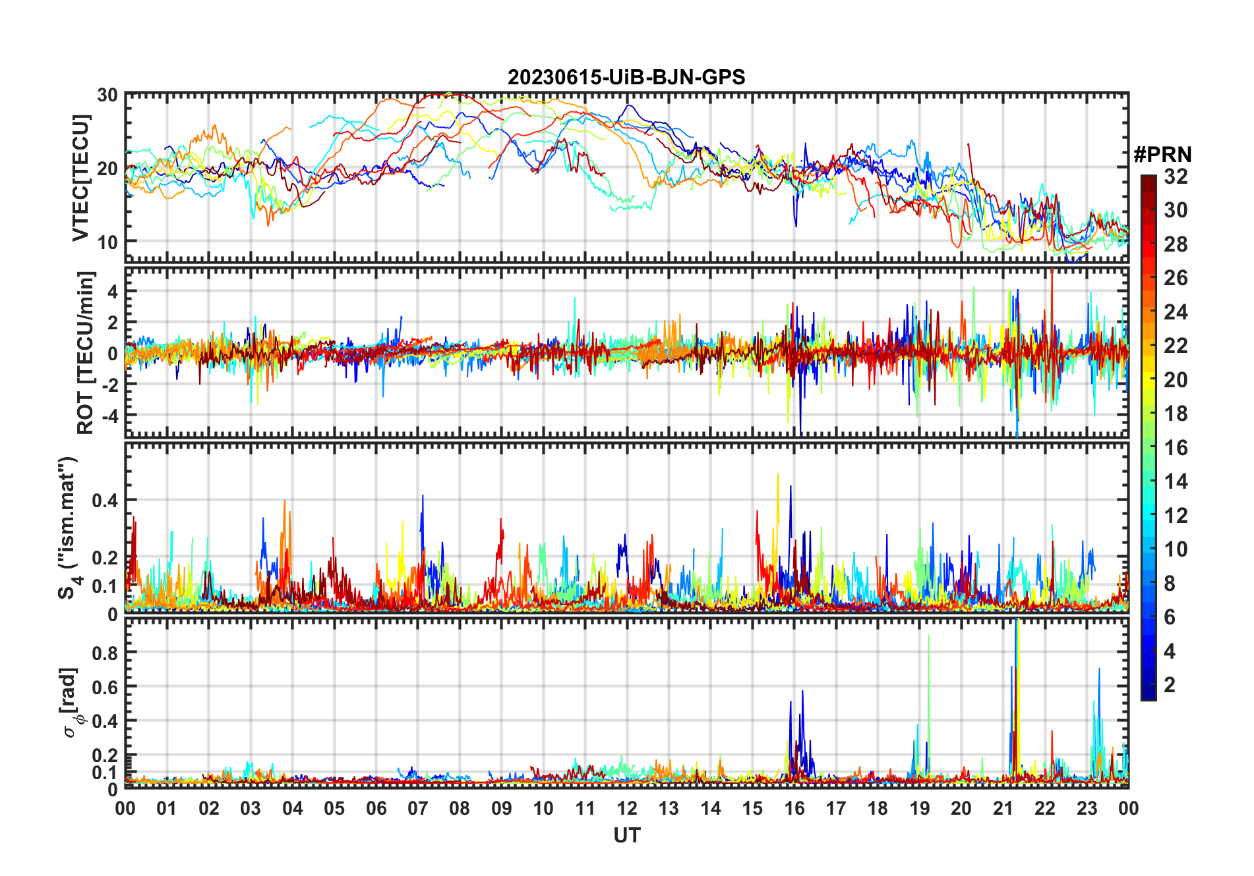Image resolution: width=1254 pixels, height=876 pixels.
Task: Select the 06 hour tick on the UT axis
Action: [376, 808]
